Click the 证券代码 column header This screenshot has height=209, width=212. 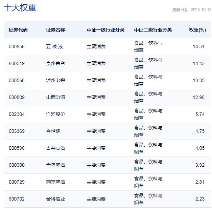(18, 30)
